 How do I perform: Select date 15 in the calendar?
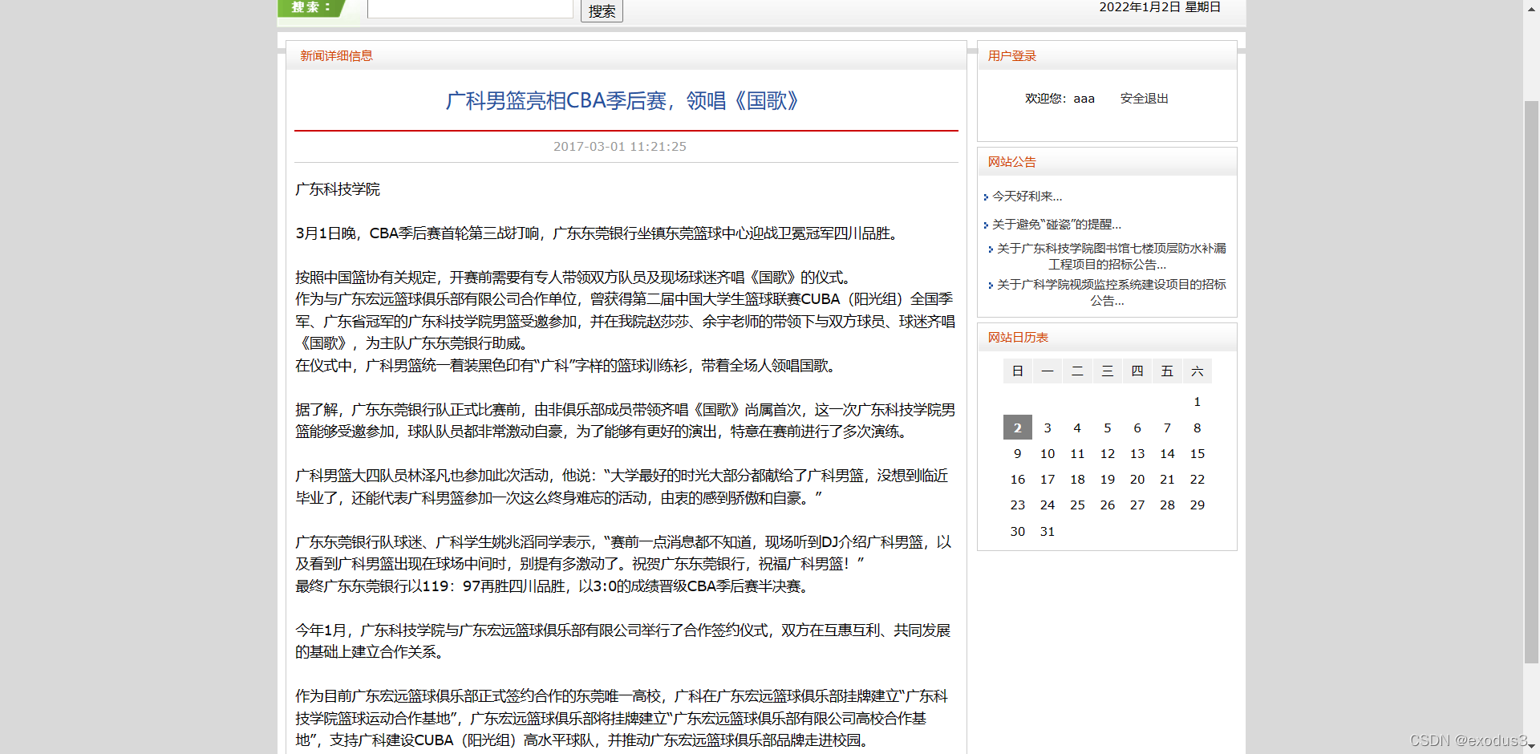click(1197, 454)
